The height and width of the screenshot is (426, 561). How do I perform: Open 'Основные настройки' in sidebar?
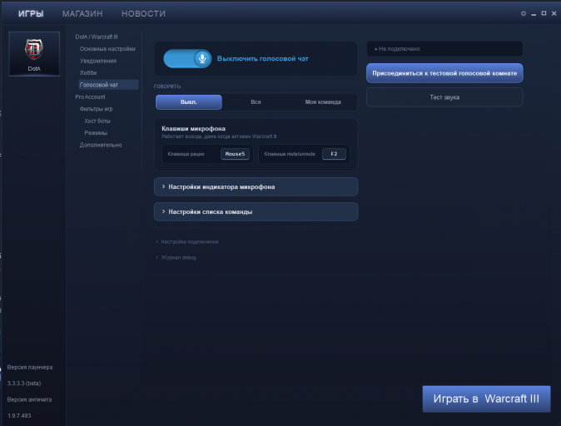point(107,48)
